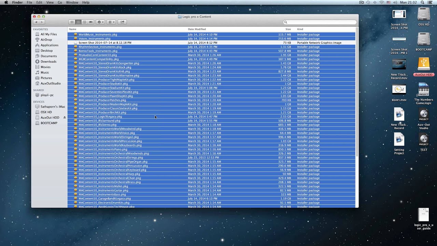Sort by Date Modified column header
437x246 pixels.
tap(197, 29)
